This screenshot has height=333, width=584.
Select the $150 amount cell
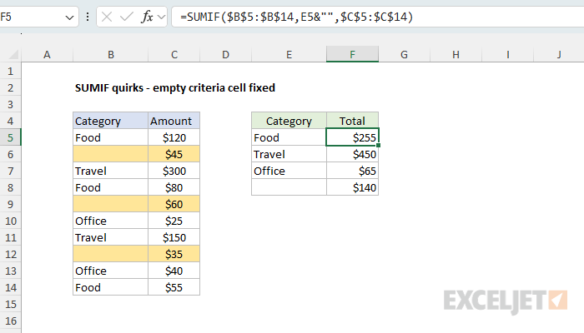point(174,237)
